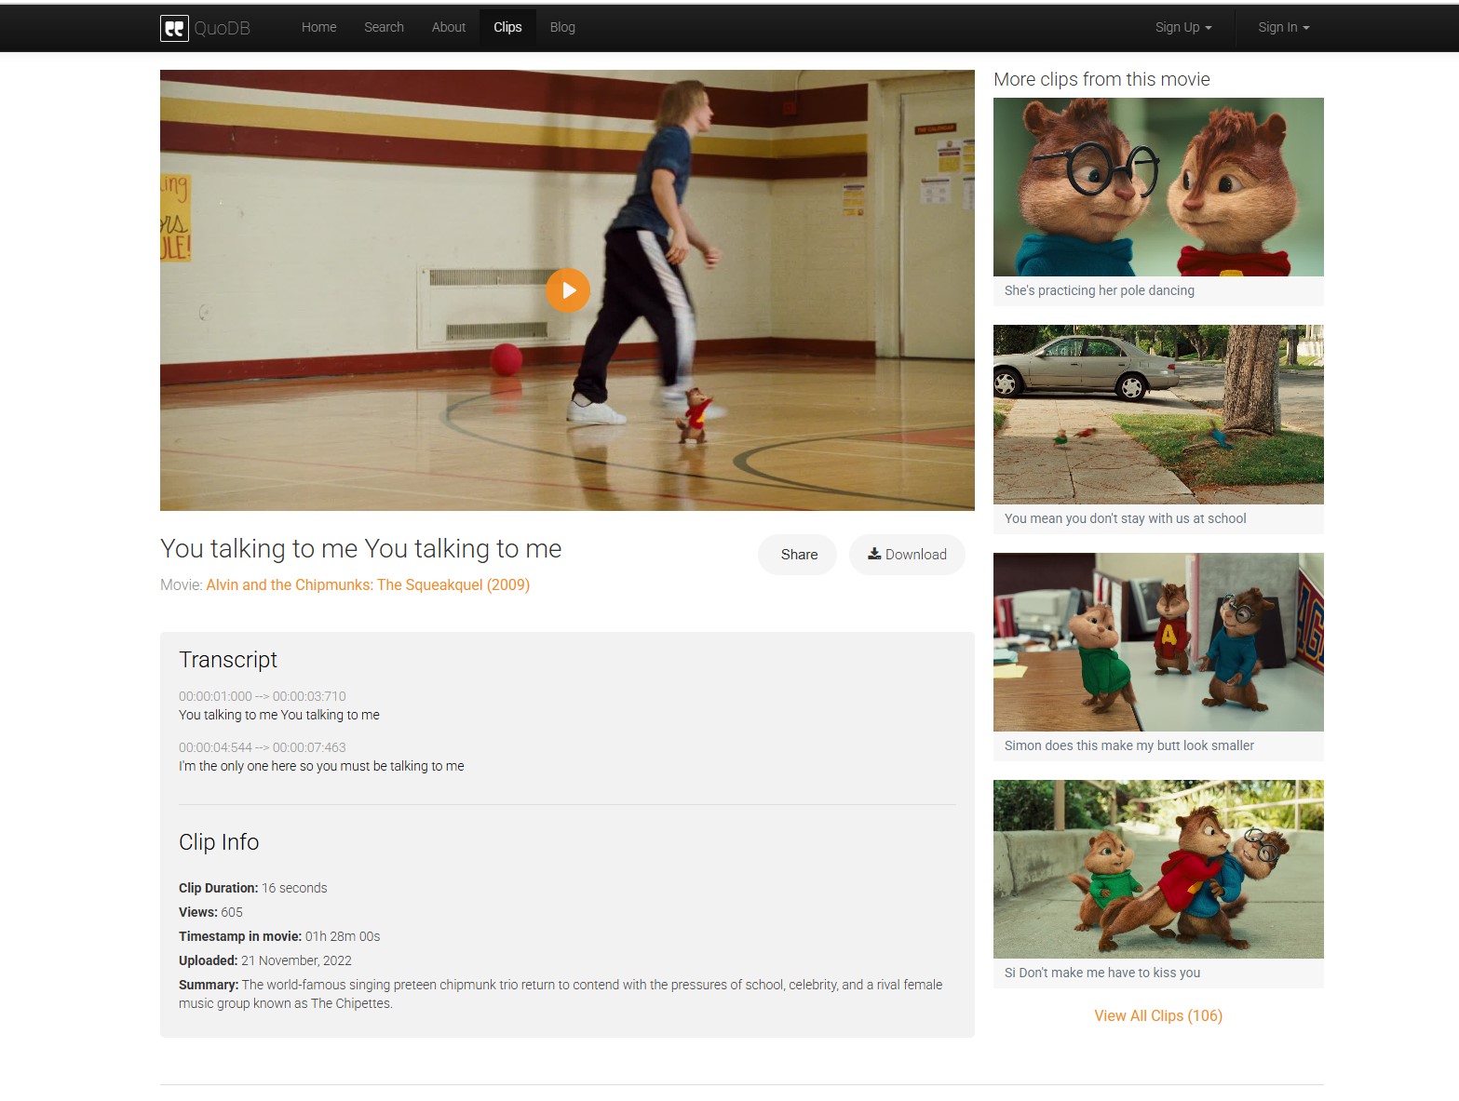1459x1101 pixels.
Task: Open the Home menu item
Action: tap(319, 27)
